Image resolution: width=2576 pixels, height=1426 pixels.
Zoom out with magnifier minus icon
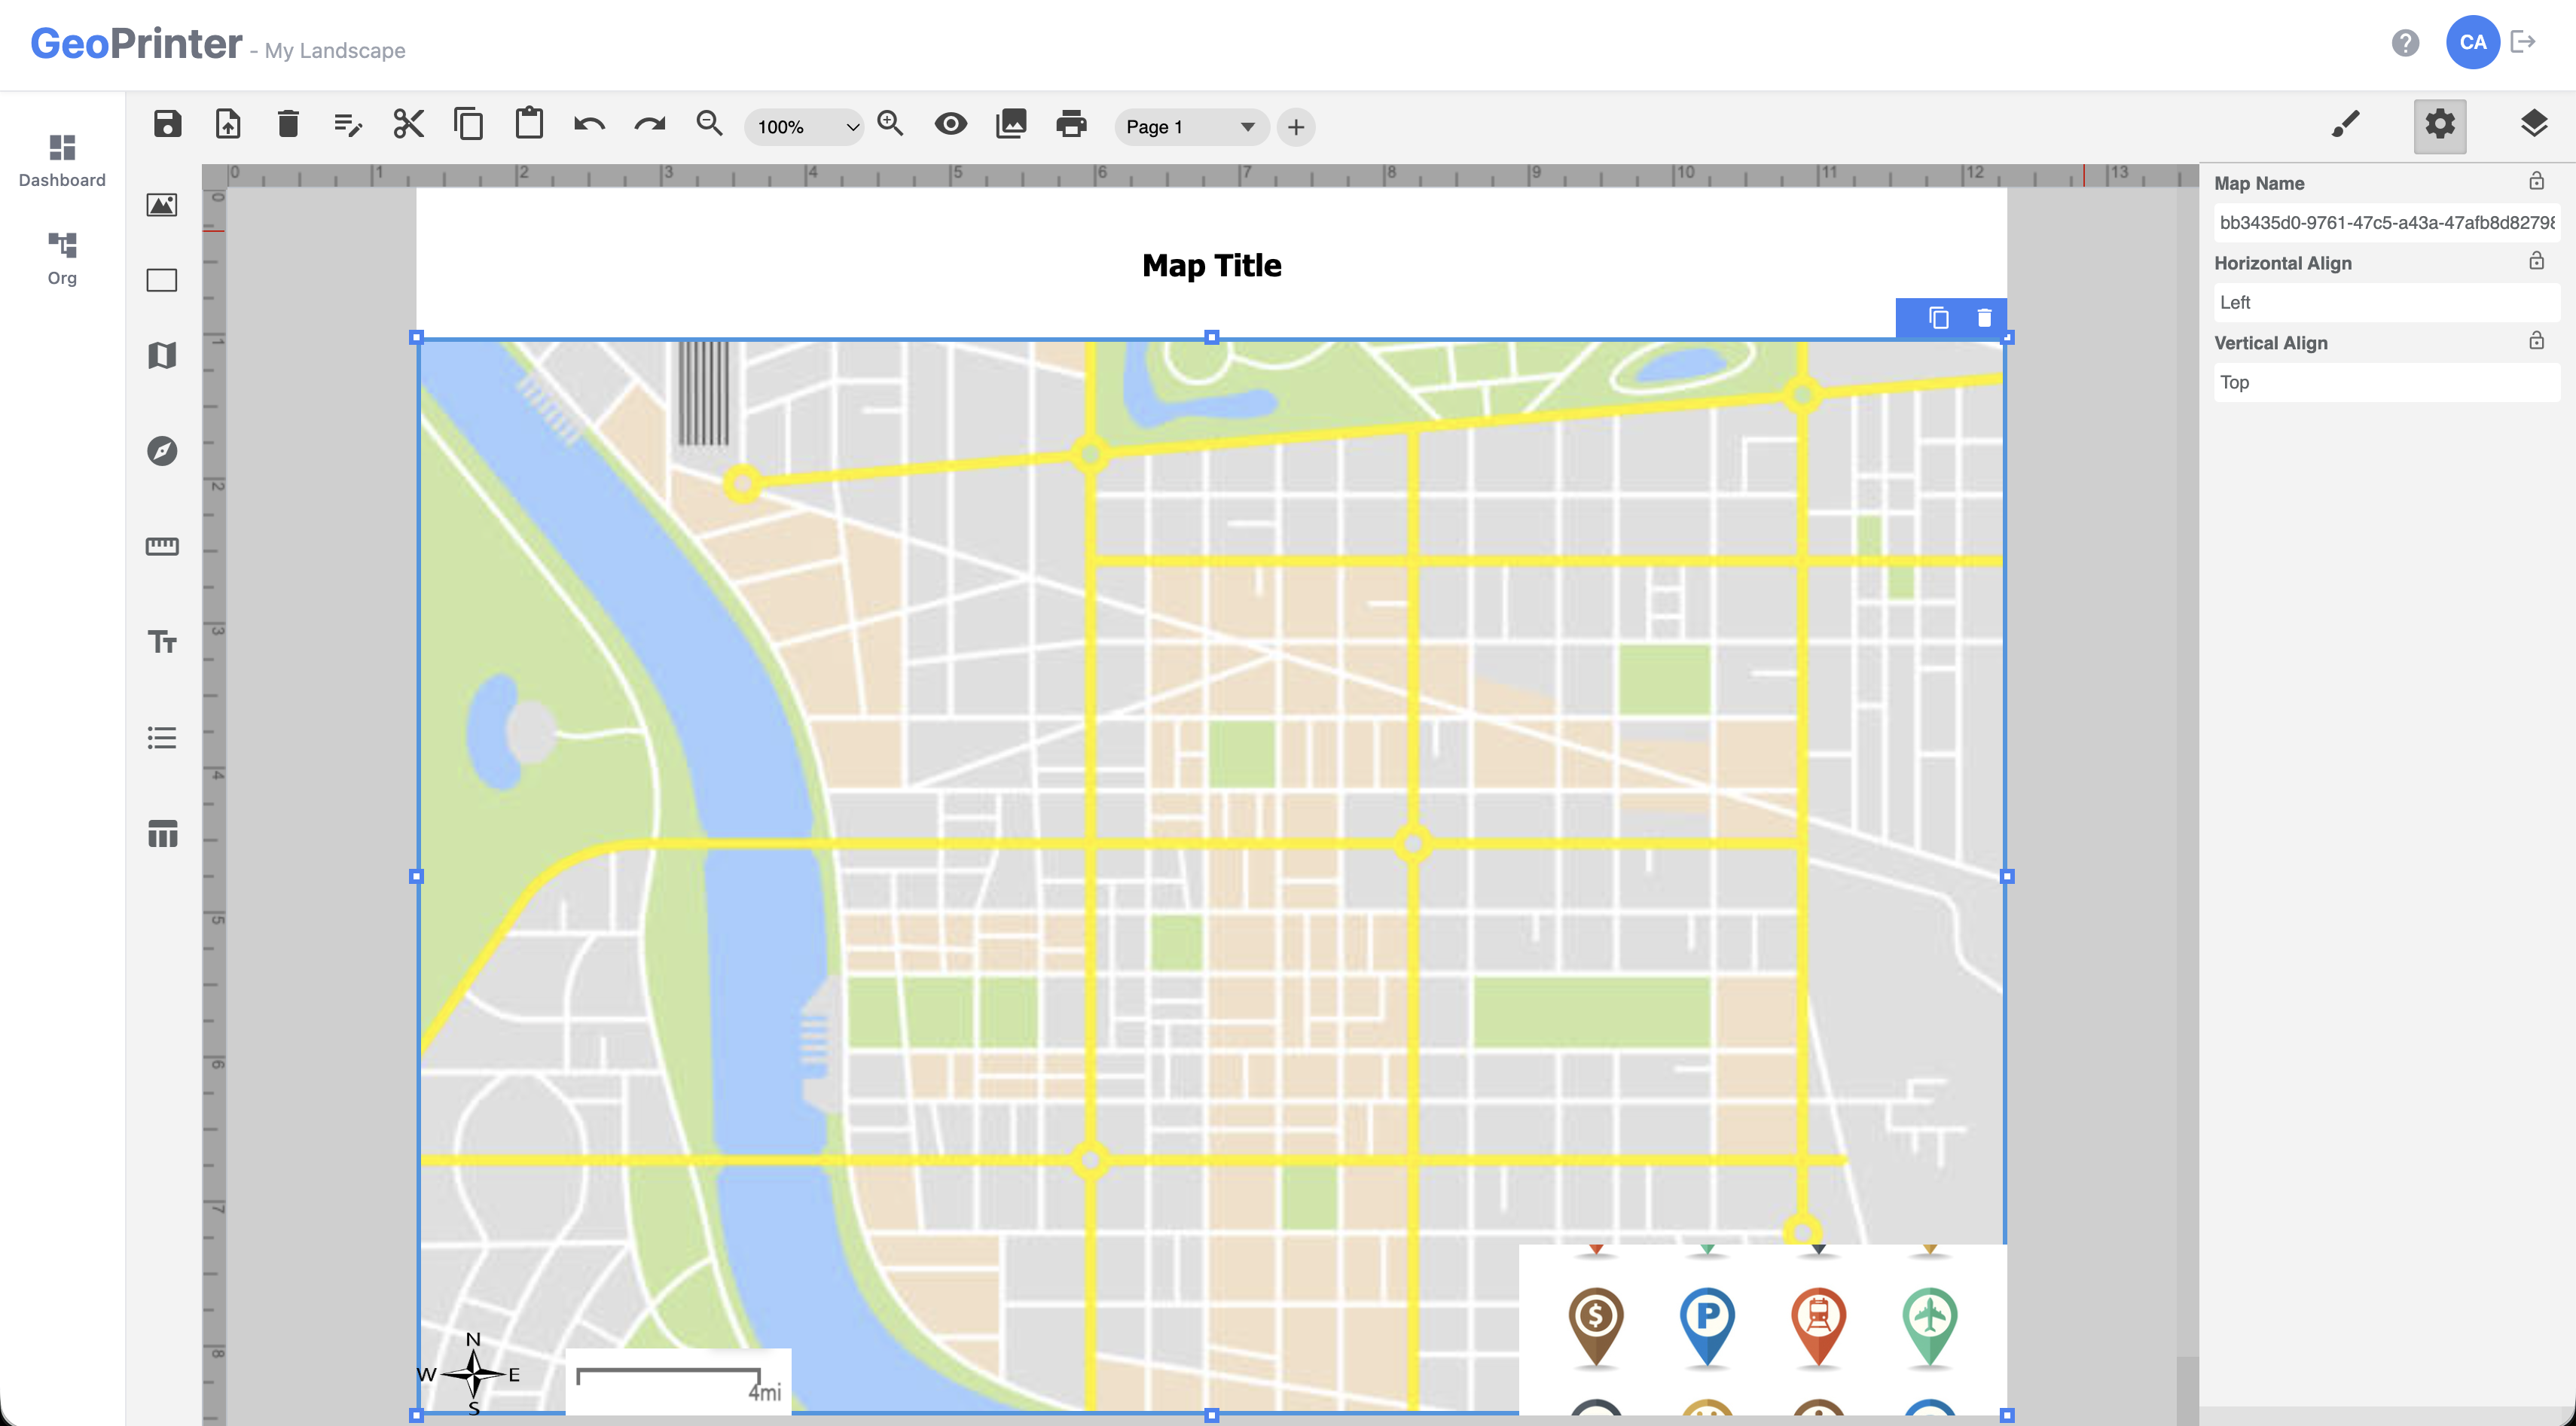710,125
